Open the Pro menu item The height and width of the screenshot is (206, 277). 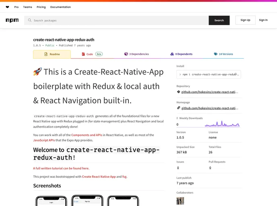pos(17,7)
